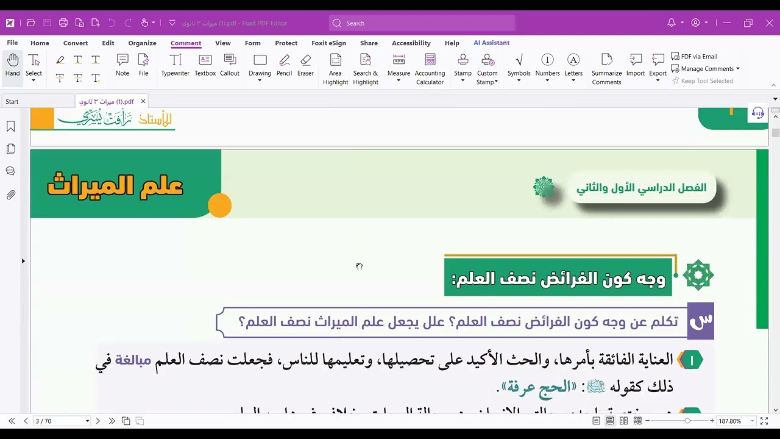Screen dimensions: 780x439
Task: Add a Note comment
Action: tap(122, 65)
